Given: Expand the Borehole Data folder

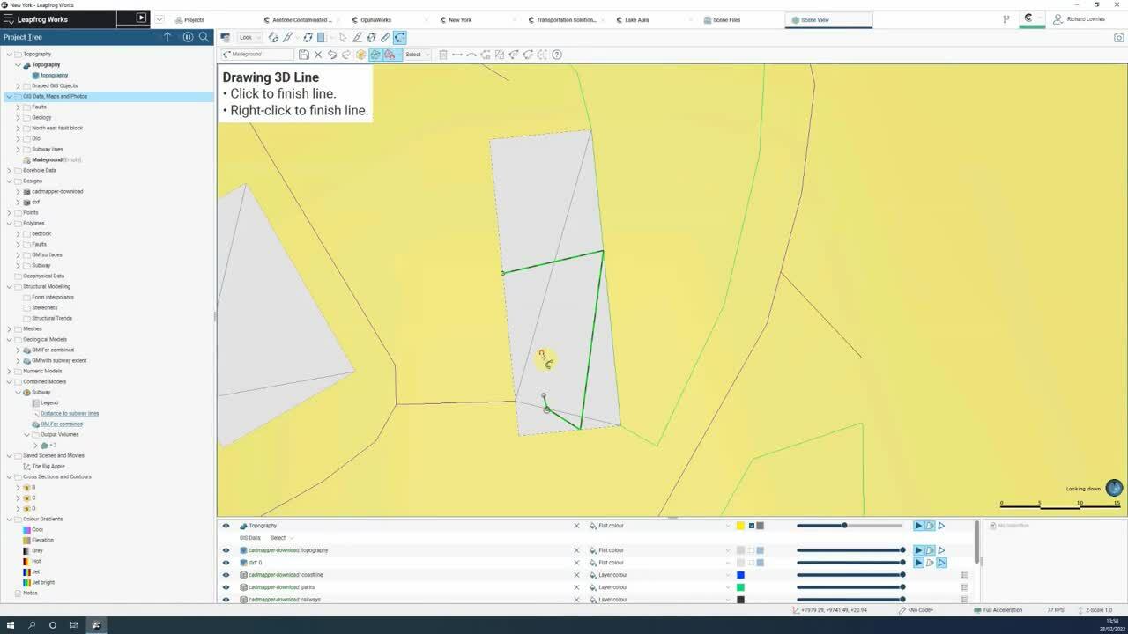Looking at the screenshot, I should coord(9,170).
